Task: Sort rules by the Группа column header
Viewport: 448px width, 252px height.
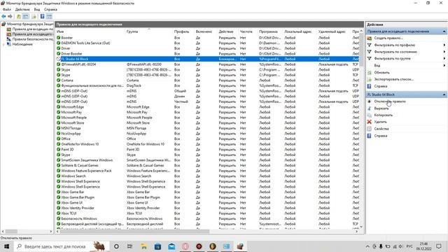Action: 149,31
